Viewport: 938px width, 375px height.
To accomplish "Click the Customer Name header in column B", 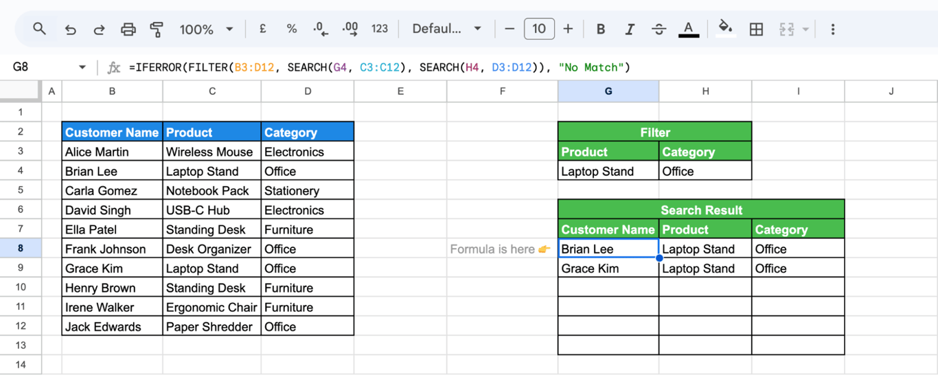I will coord(112,133).
